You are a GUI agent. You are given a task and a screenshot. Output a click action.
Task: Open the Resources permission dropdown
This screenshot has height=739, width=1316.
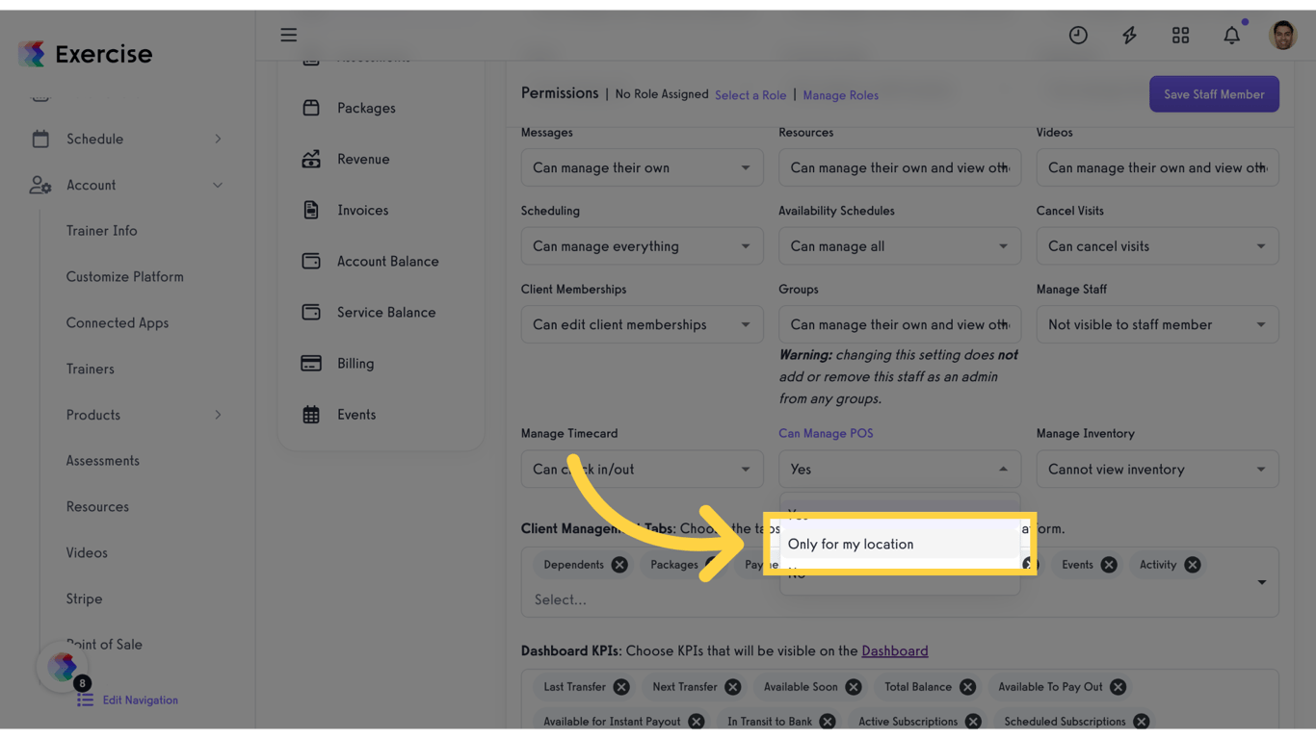[900, 167]
